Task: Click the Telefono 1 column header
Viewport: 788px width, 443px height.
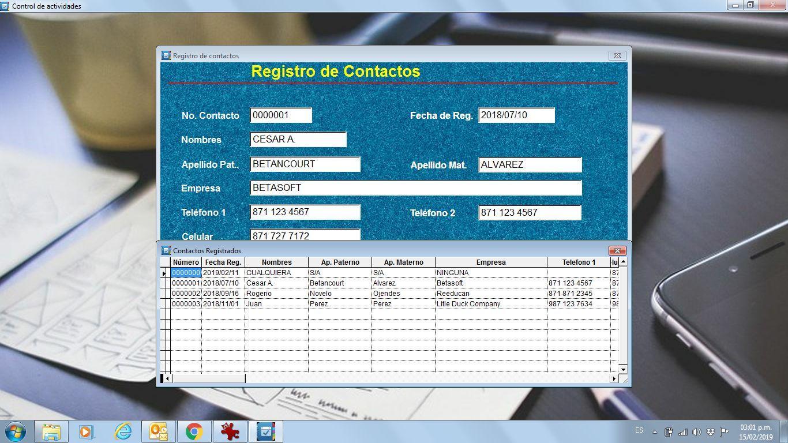Action: pyautogui.click(x=579, y=262)
